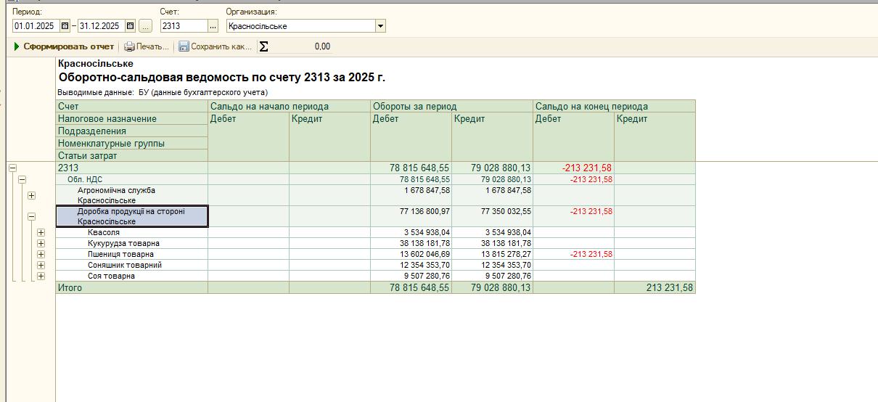Click Сальдо на конец периода header
878x402 pixels.
614,106
